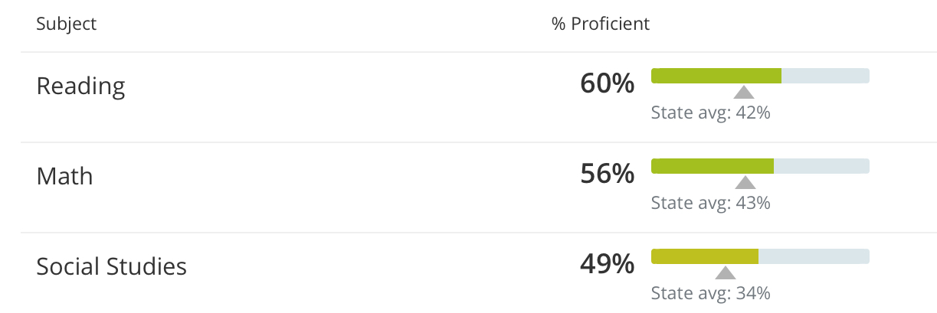The width and height of the screenshot is (937, 313).
Task: Click the Subject column header
Action: tap(67, 24)
